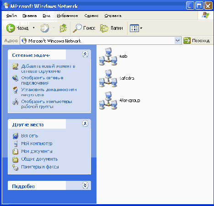Open the Файл menu

pyautogui.click(x=11, y=16)
